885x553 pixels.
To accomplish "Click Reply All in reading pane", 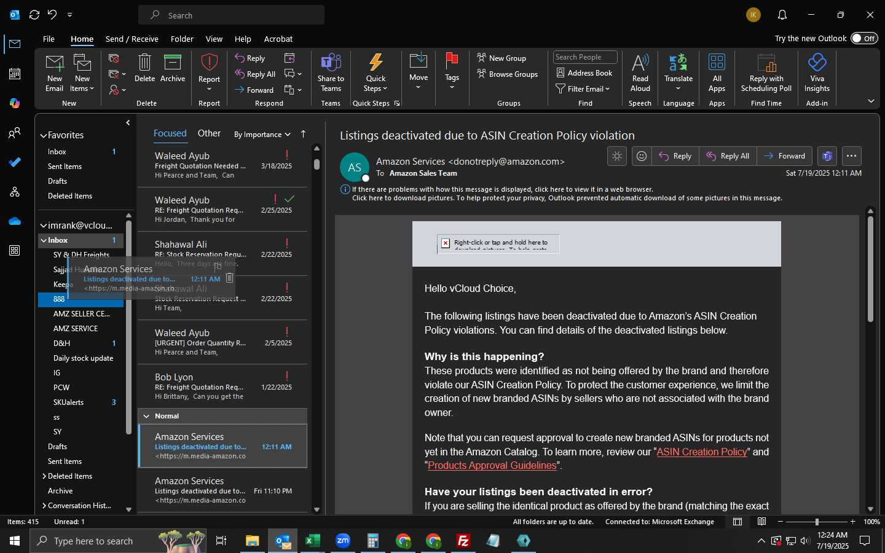I will coord(728,156).
